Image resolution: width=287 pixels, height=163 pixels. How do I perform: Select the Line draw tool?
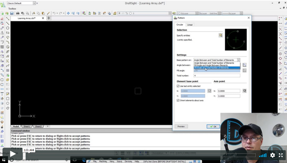tap(8, 19)
